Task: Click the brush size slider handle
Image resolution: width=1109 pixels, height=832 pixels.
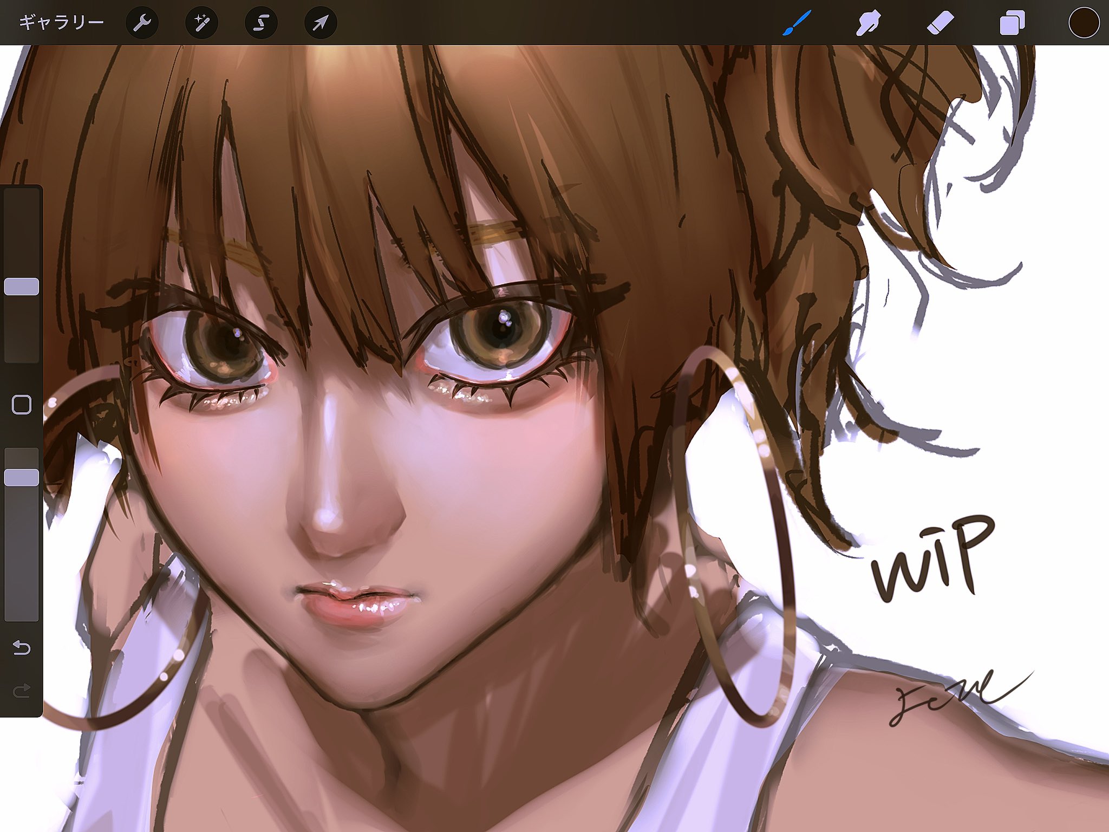Action: [x=22, y=287]
